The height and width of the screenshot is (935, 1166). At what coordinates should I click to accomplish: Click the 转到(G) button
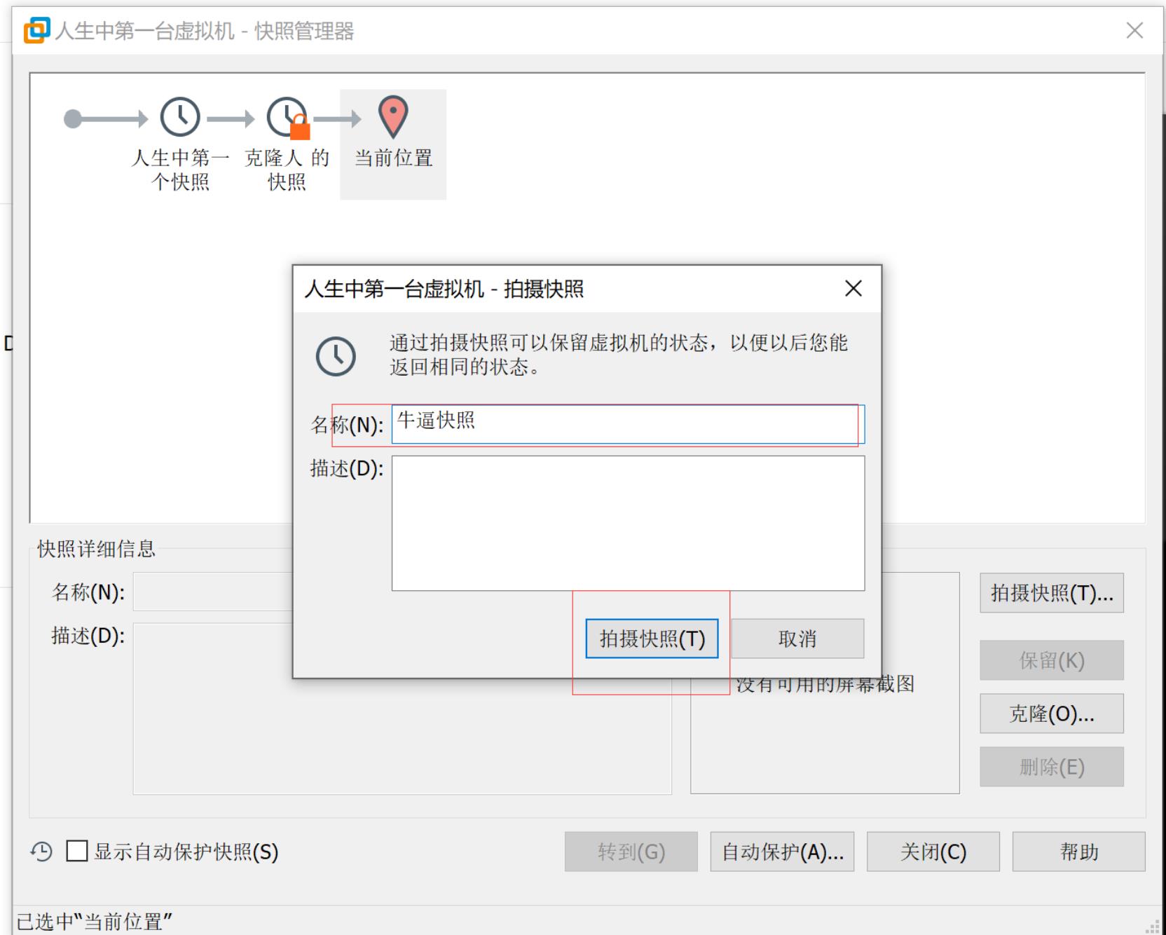tap(631, 852)
